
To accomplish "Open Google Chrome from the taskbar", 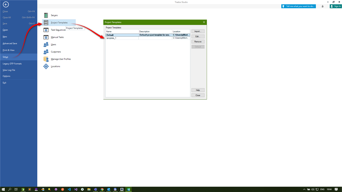I will click(102, 189).
